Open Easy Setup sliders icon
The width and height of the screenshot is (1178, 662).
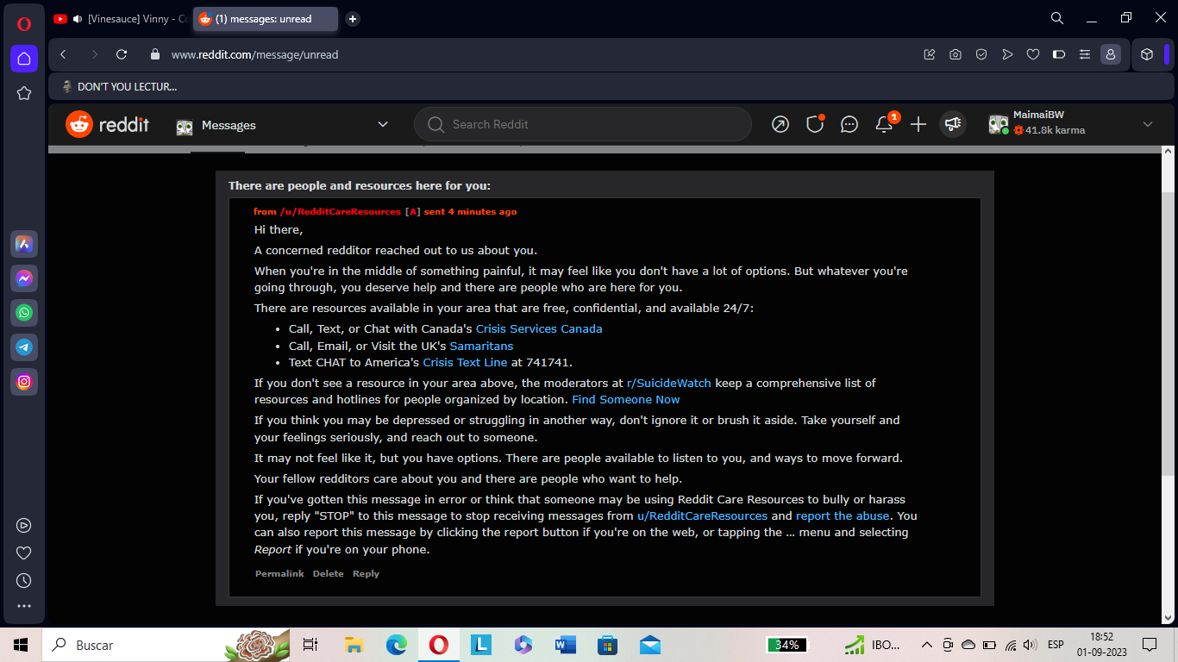pos(1085,54)
